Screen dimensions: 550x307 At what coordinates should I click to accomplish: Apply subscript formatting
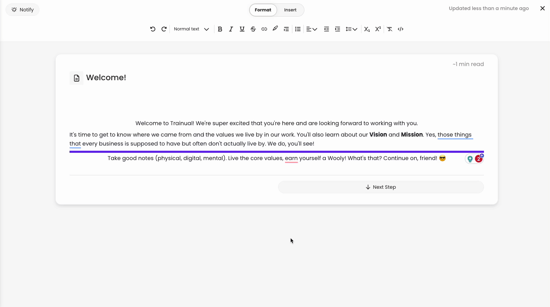click(367, 29)
